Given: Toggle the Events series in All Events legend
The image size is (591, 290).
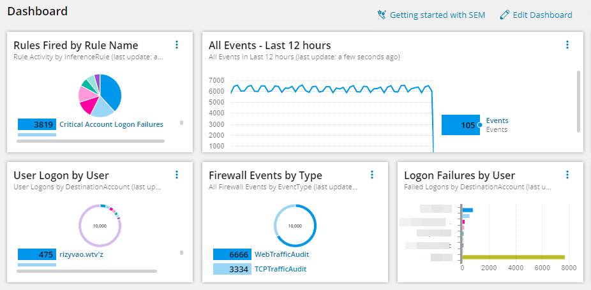Looking at the screenshot, I should (x=497, y=120).
